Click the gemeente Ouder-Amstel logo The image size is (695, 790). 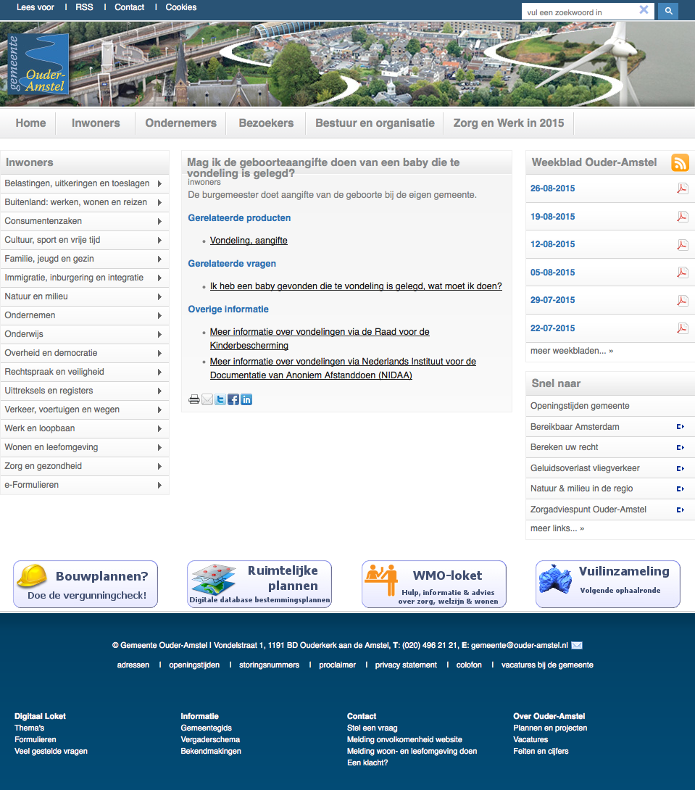[x=38, y=64]
